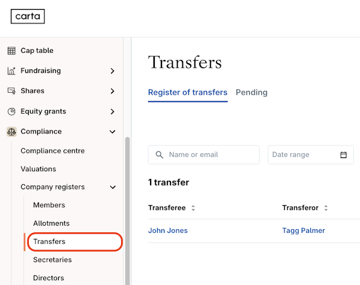Sort by Transferor column
Viewport: 360px width, 285px height.
coord(326,208)
